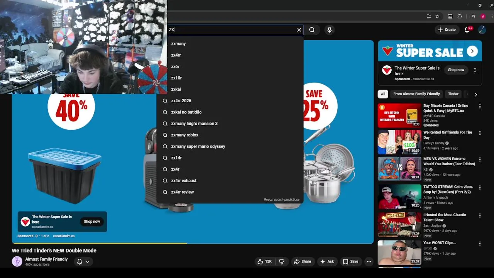The width and height of the screenshot is (494, 278).
Task: Dislike the video with thumbs down
Action: 282,261
